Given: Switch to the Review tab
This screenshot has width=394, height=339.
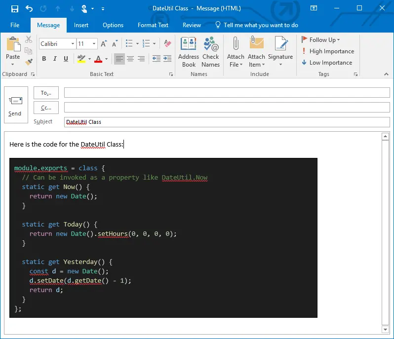Looking at the screenshot, I should point(192,25).
